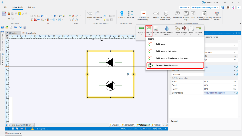This screenshot has width=242, height=136.
Task: Switch to the Fixtures ribbon tab
Action: tap(31, 8)
